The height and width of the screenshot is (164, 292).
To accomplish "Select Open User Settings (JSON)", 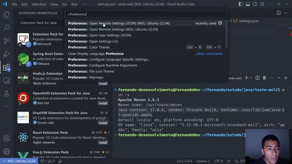I will point(145,35).
